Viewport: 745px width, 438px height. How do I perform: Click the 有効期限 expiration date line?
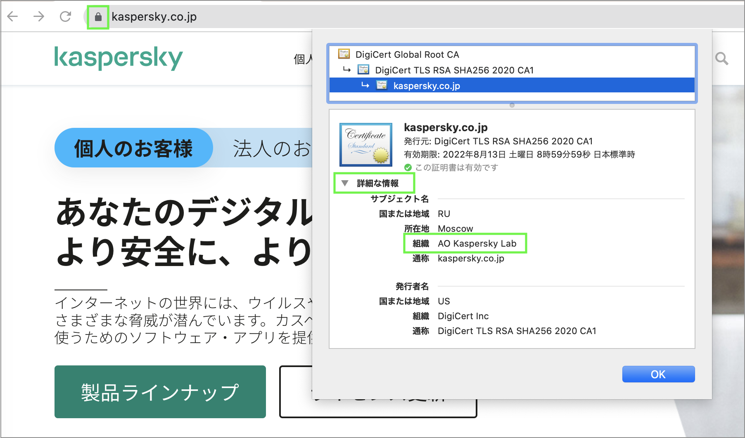point(519,154)
